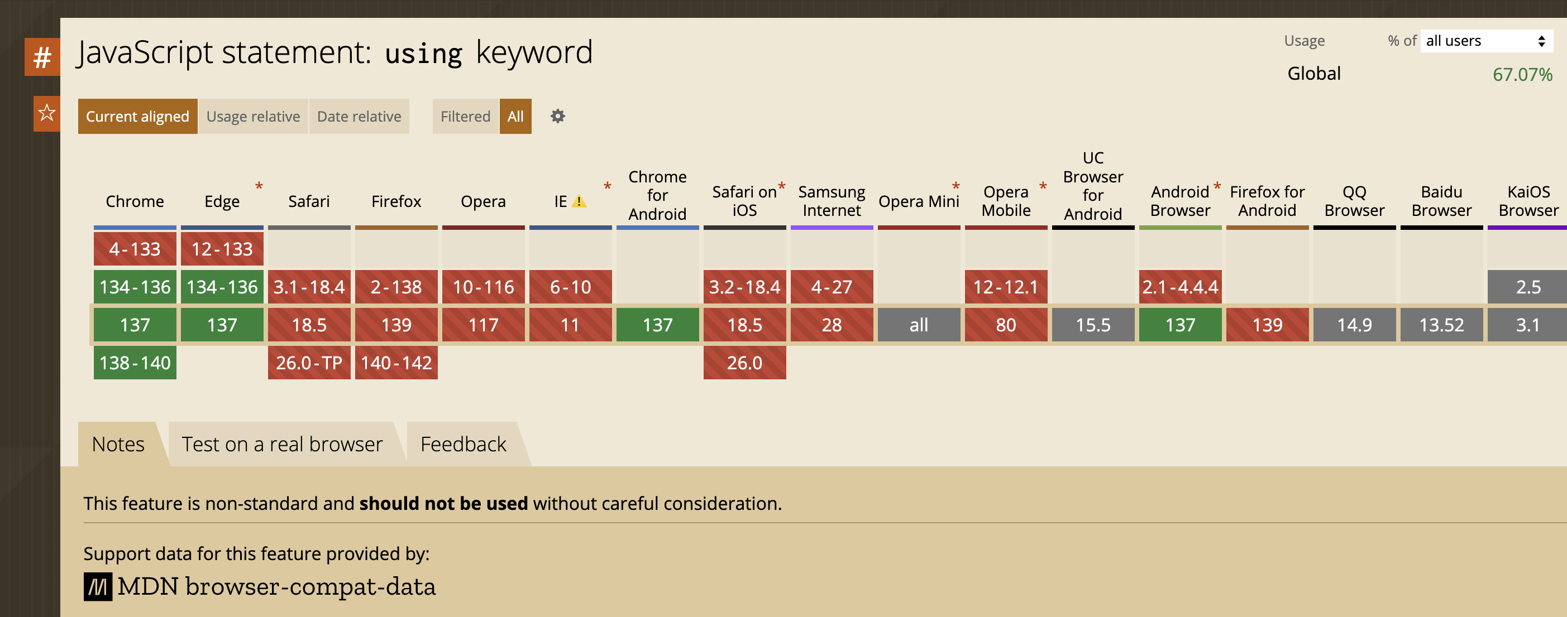Open the Feedback tab

point(463,445)
